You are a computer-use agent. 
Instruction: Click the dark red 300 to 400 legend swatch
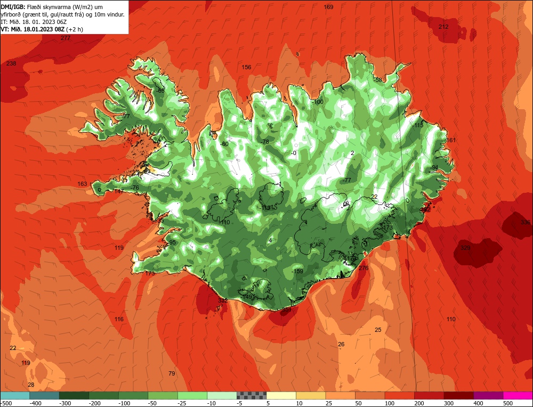click(x=459, y=395)
